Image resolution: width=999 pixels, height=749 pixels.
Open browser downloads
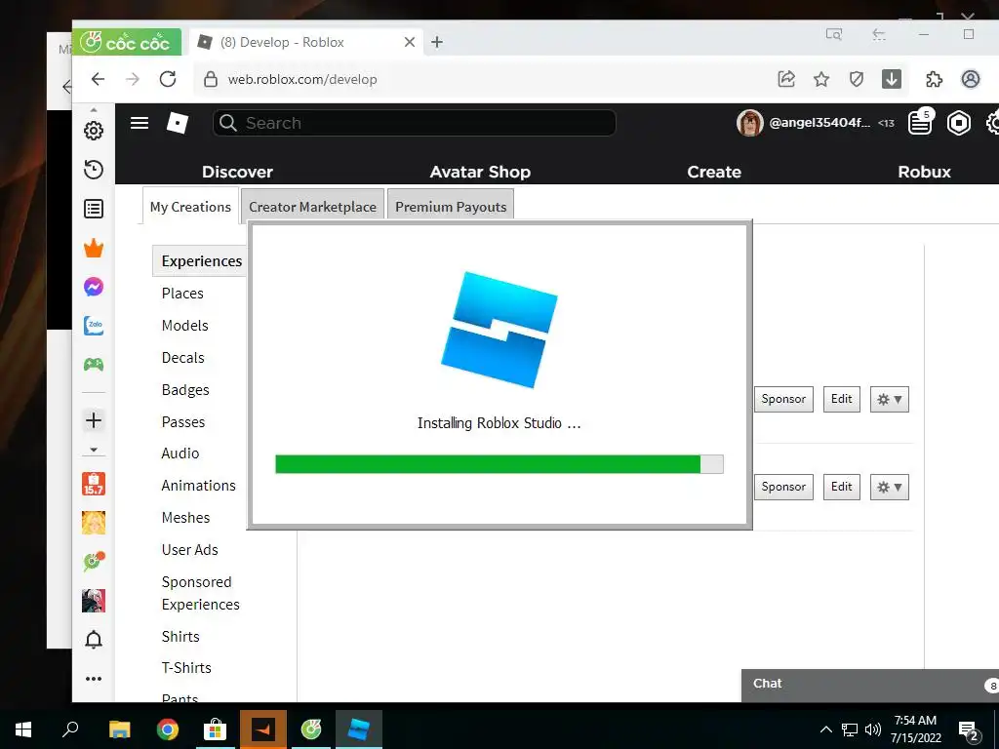892,79
